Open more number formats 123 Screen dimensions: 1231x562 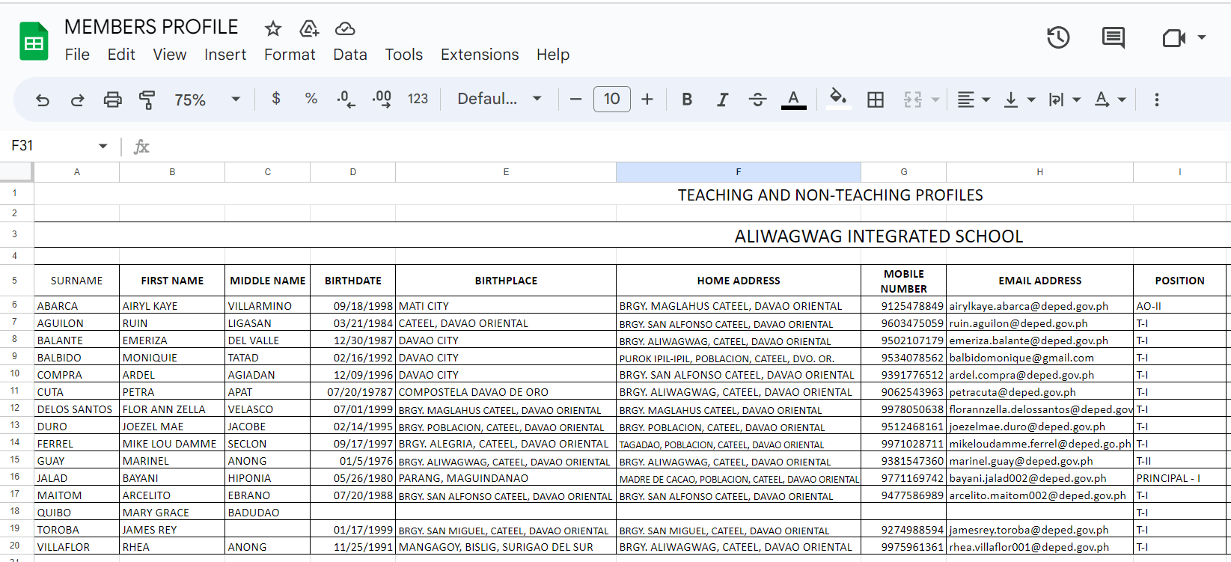tap(418, 99)
